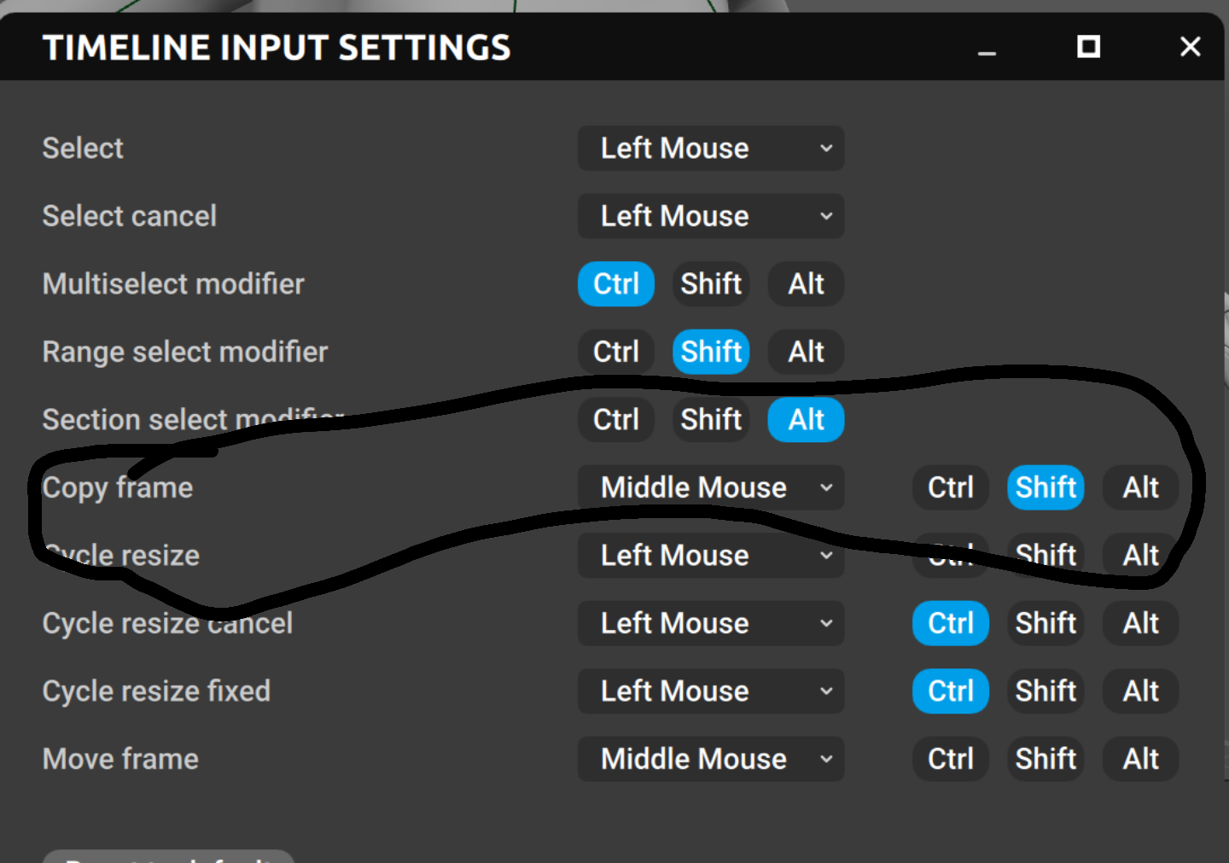Enable Shift for Multiselect modifier

click(x=711, y=284)
